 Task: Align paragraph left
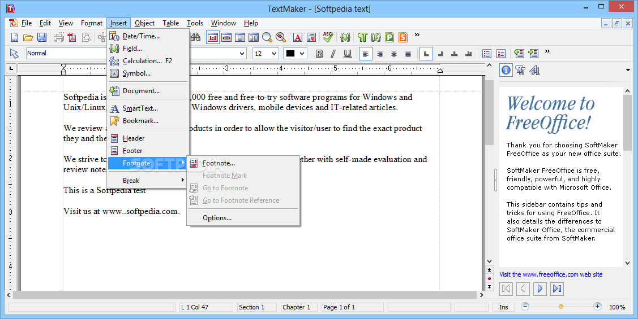[365, 54]
